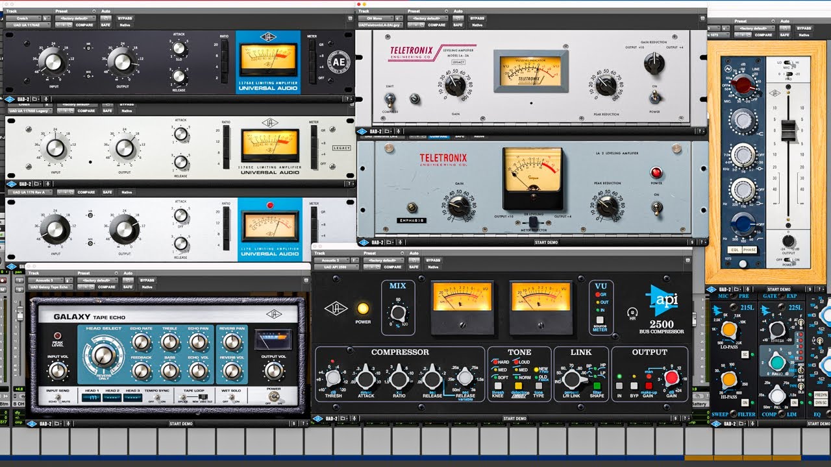Click START DEMO under Galaxy Tape Echo

coord(182,424)
